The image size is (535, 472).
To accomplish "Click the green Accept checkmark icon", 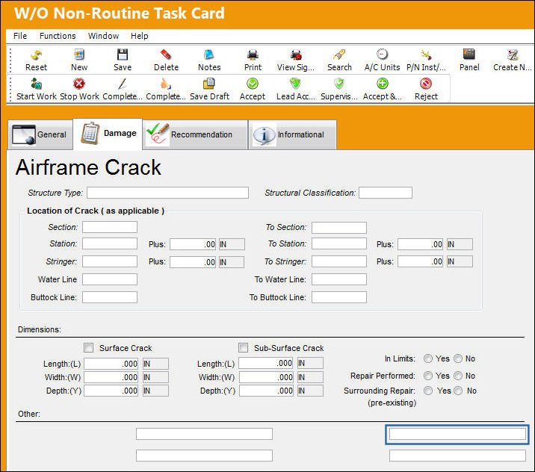I will pyautogui.click(x=253, y=84).
